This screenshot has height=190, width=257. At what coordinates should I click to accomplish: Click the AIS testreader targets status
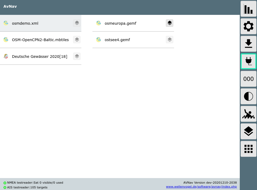click(27, 187)
